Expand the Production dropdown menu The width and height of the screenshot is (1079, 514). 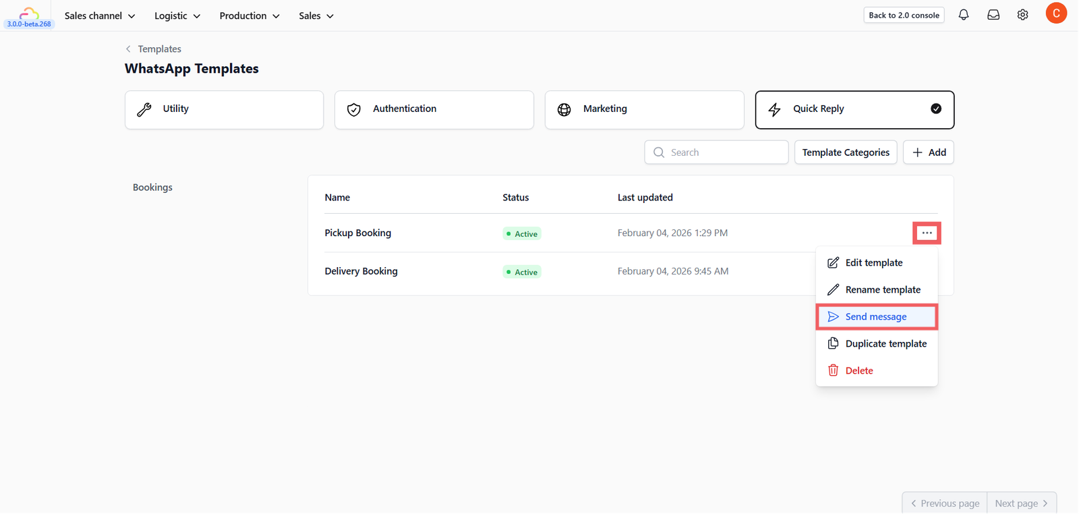tap(250, 16)
